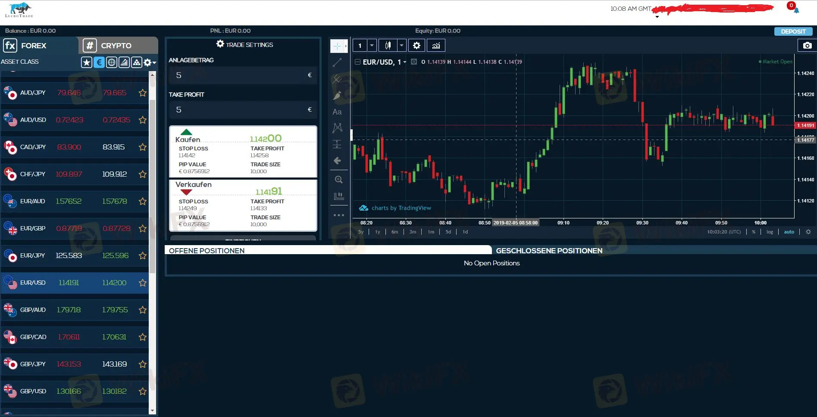This screenshot has width=817, height=417.
Task: Select the magnifier zoom-in tool
Action: coord(339,180)
